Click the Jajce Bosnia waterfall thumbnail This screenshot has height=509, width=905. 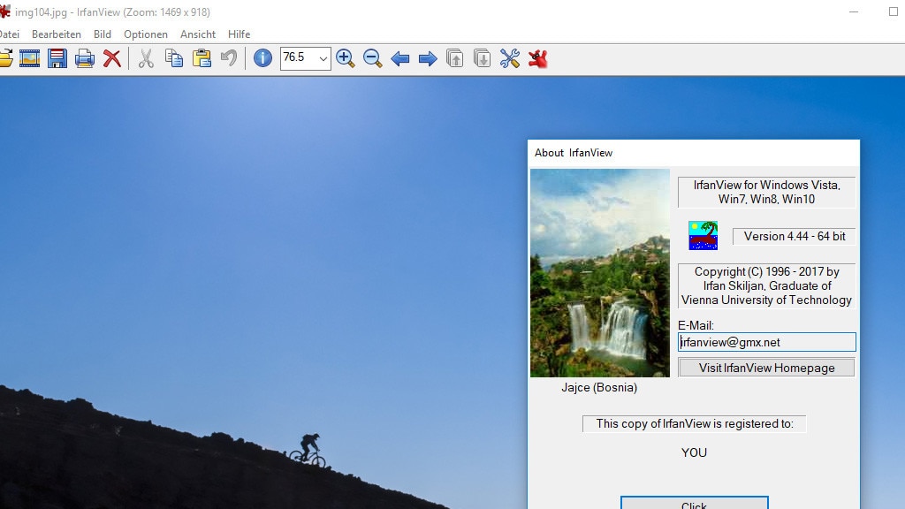[x=600, y=271]
